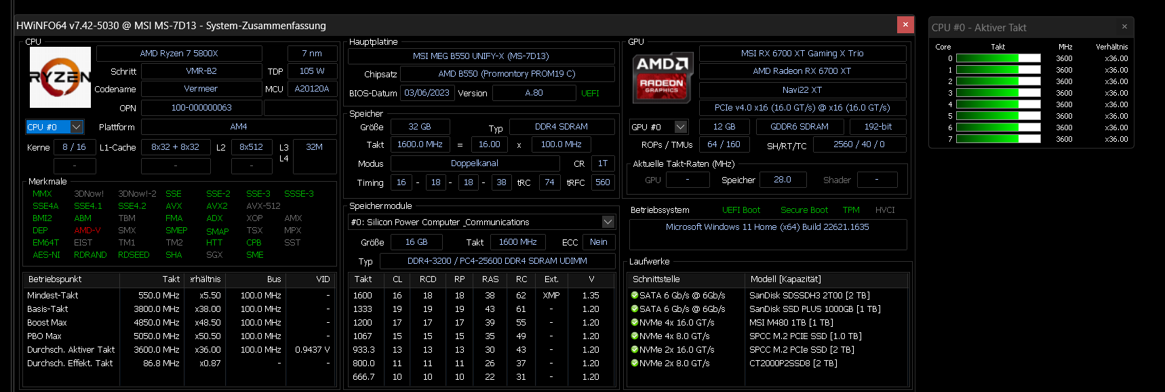
Task: Click the PCIe v4.0 x16 interface field
Action: [802, 108]
